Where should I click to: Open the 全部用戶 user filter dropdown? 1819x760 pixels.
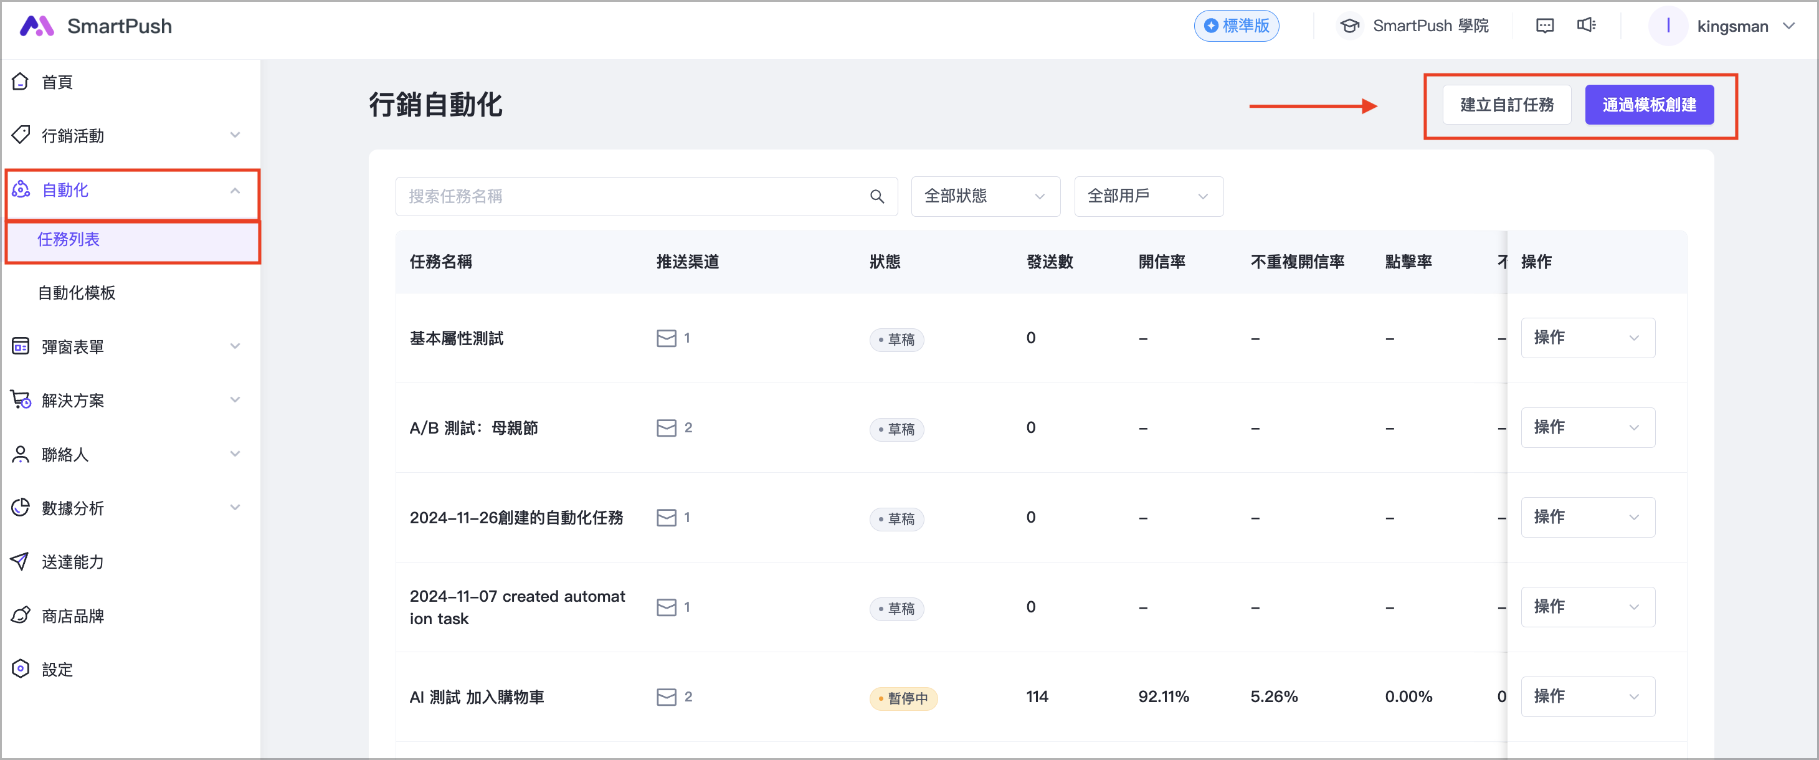point(1148,196)
